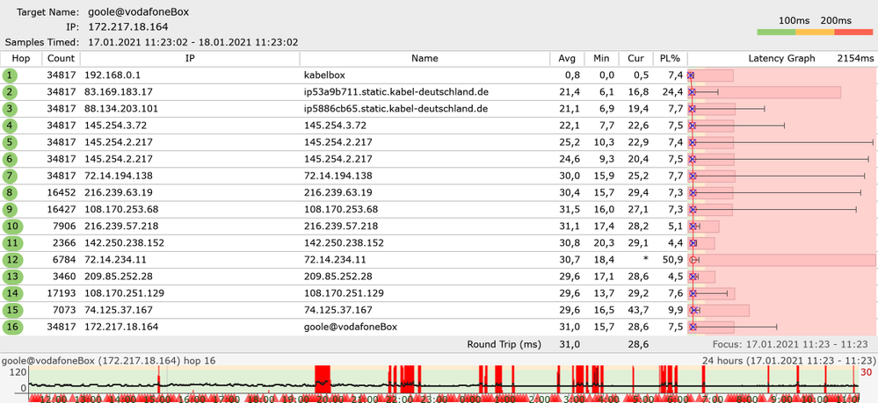Click the Samples Timed date range text
Image resolution: width=878 pixels, height=403 pixels.
[x=193, y=42]
